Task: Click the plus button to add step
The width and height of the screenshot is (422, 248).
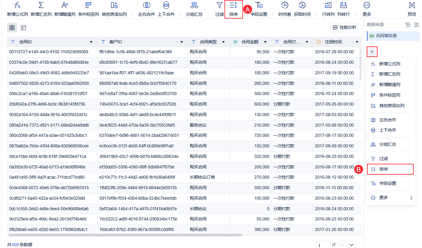Action: tap(372, 51)
